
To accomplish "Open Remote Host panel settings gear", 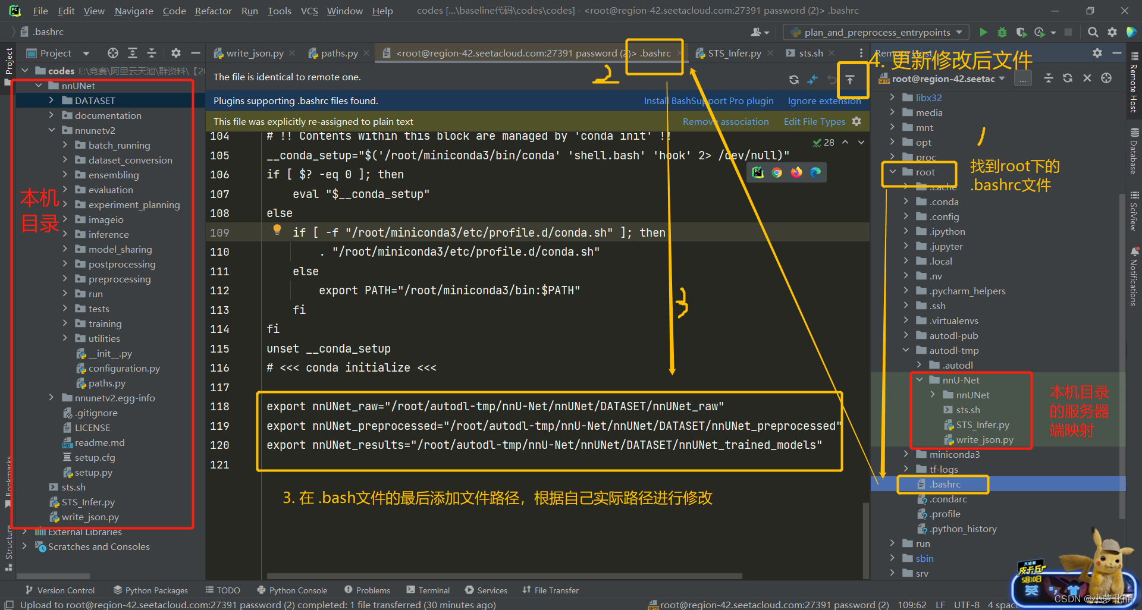I will (1097, 54).
